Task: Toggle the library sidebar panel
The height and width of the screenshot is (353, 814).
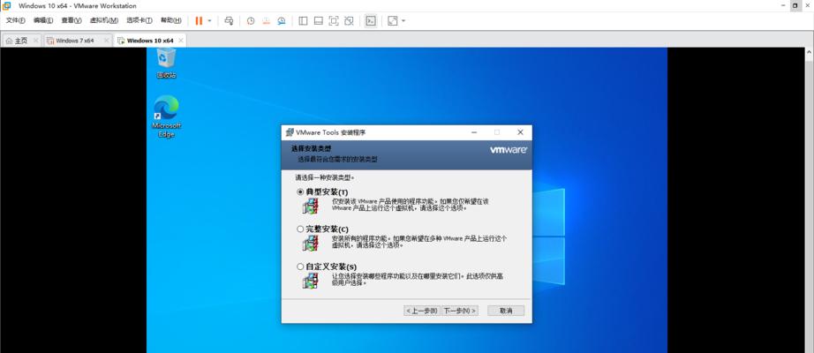Action: 303,21
